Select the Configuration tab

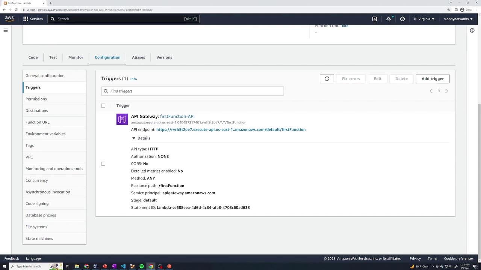click(107, 57)
